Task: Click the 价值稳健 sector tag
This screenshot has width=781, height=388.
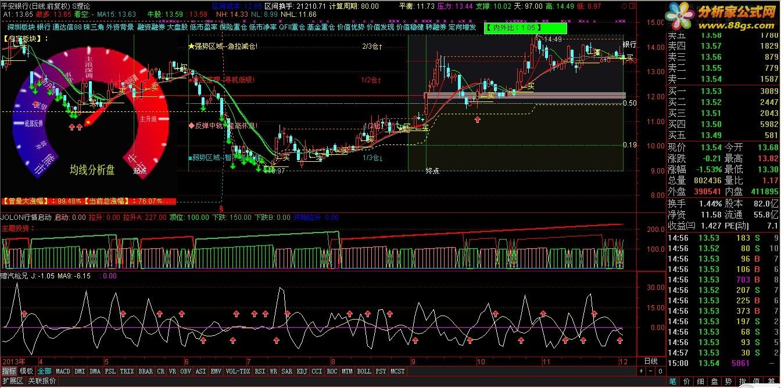Action: [410, 27]
